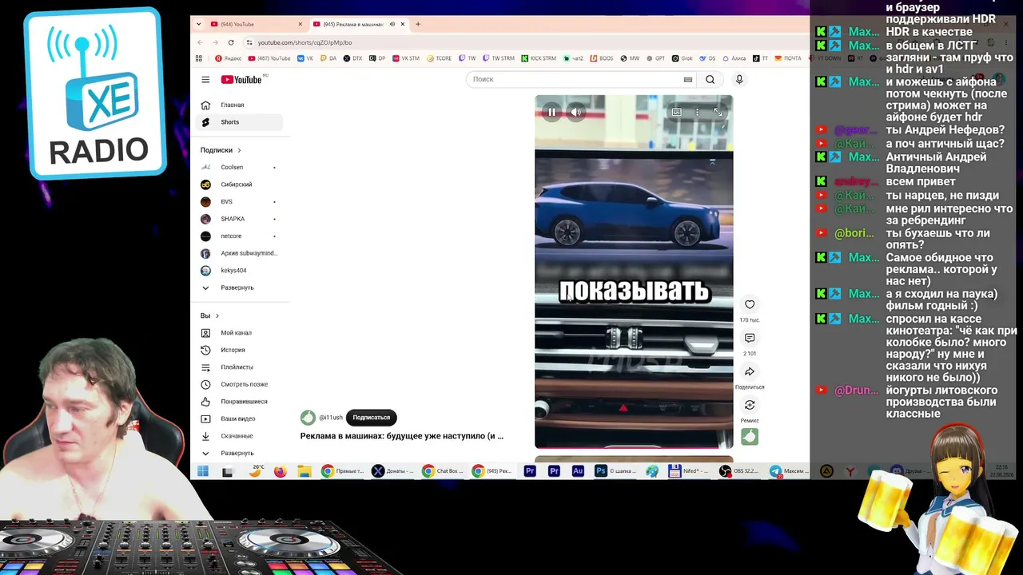The height and width of the screenshot is (575, 1023).
Task: Open Главная in the YouTube sidebar
Action: [x=239, y=105]
